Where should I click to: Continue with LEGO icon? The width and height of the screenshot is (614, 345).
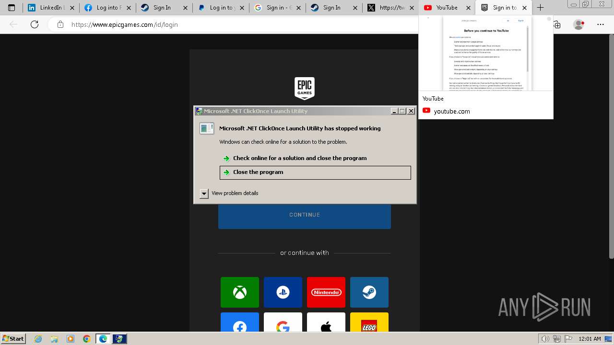point(369,322)
